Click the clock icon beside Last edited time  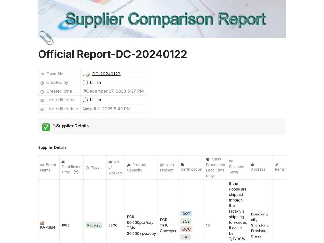(42, 109)
